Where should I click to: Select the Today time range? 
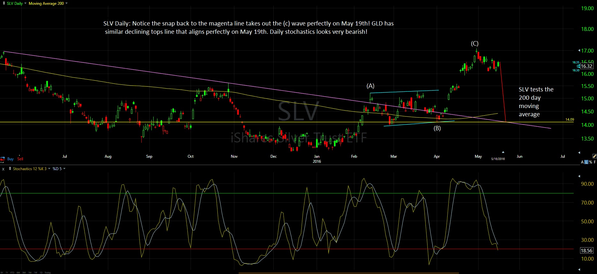[48, 272]
